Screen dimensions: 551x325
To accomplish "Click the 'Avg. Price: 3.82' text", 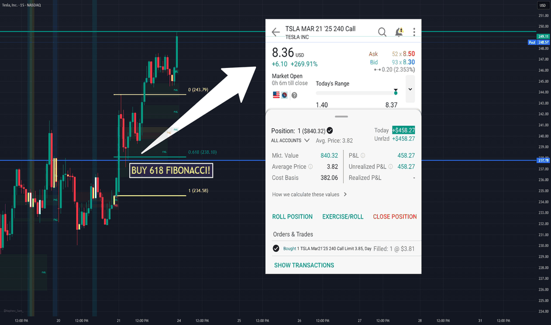I will point(334,141).
